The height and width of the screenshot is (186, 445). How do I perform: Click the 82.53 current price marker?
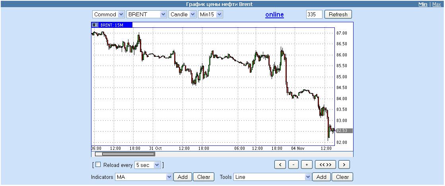click(x=344, y=131)
